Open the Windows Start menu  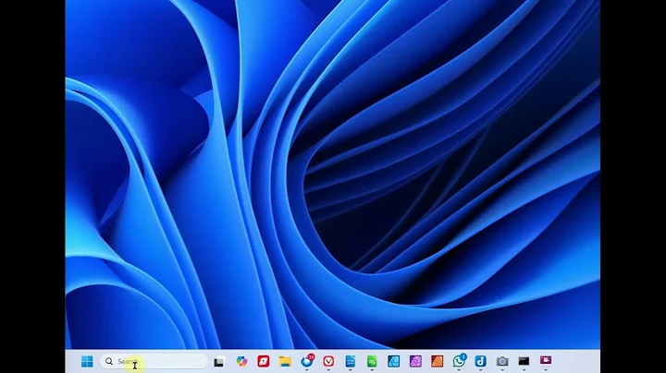coord(87,361)
